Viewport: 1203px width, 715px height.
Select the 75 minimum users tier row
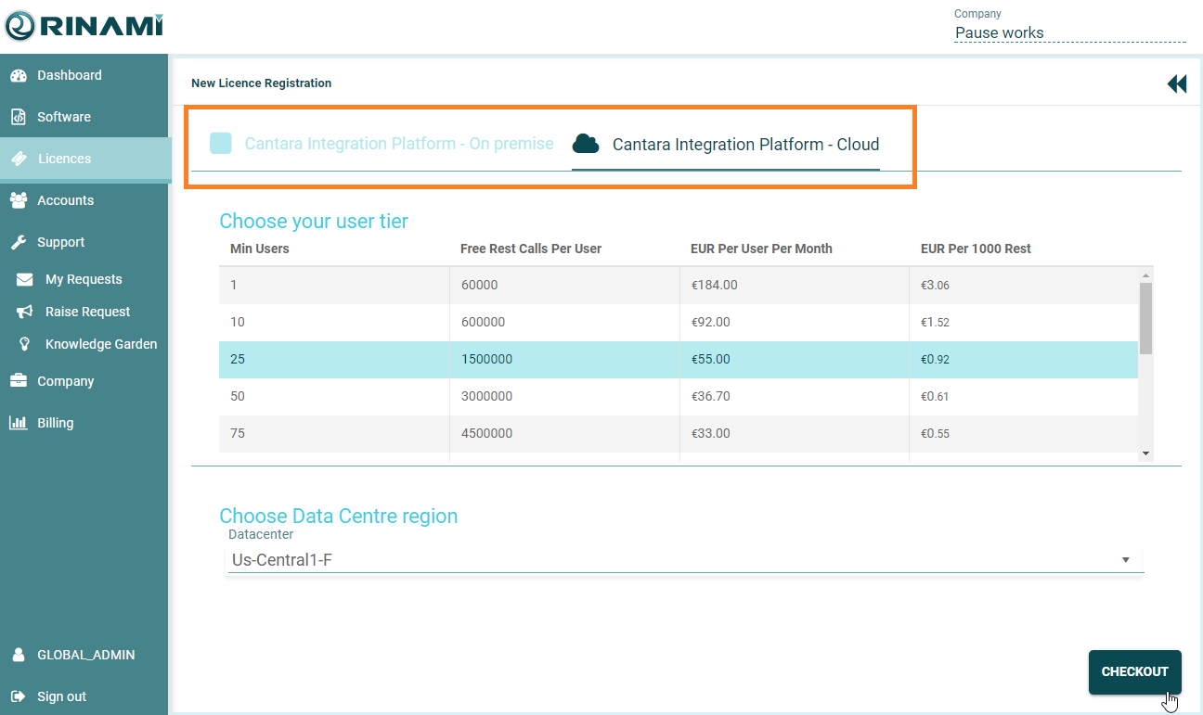(678, 433)
